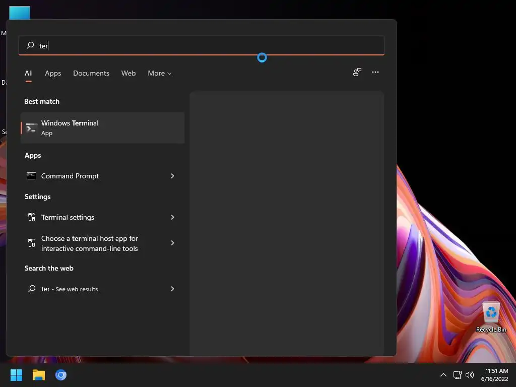Click the search box containing ter

(202, 45)
